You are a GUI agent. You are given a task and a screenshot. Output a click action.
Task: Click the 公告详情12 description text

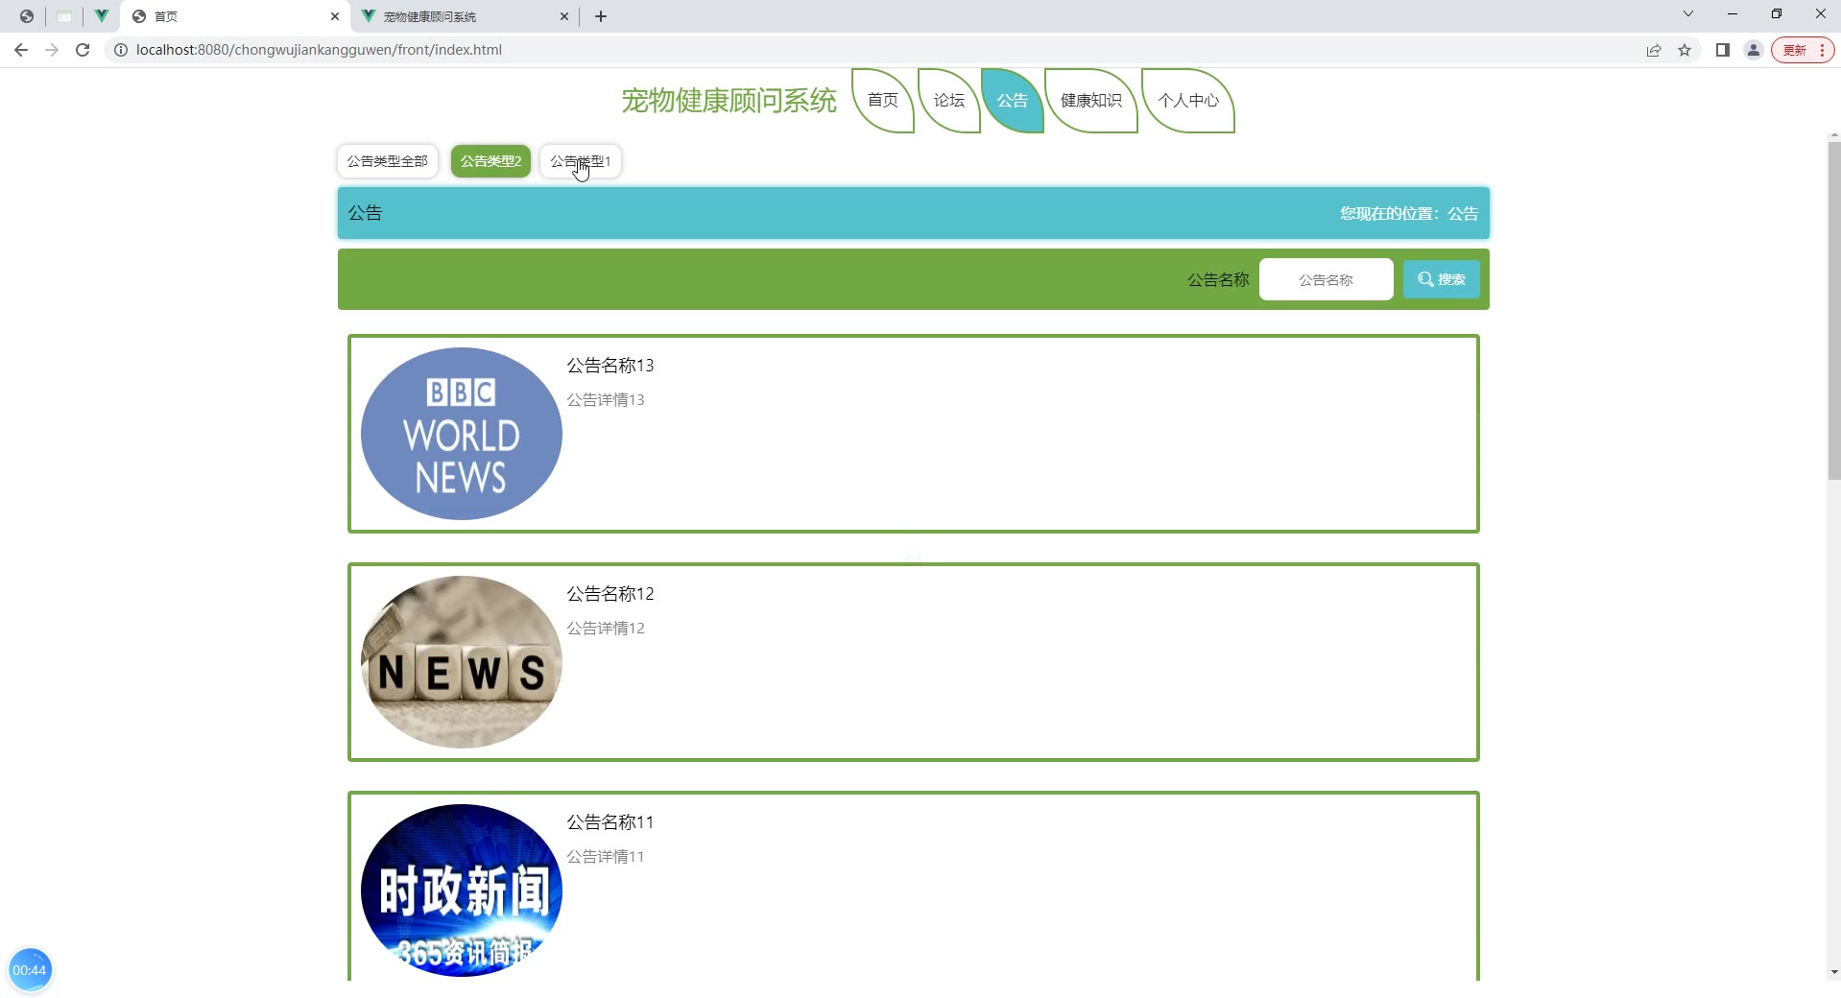606,629
